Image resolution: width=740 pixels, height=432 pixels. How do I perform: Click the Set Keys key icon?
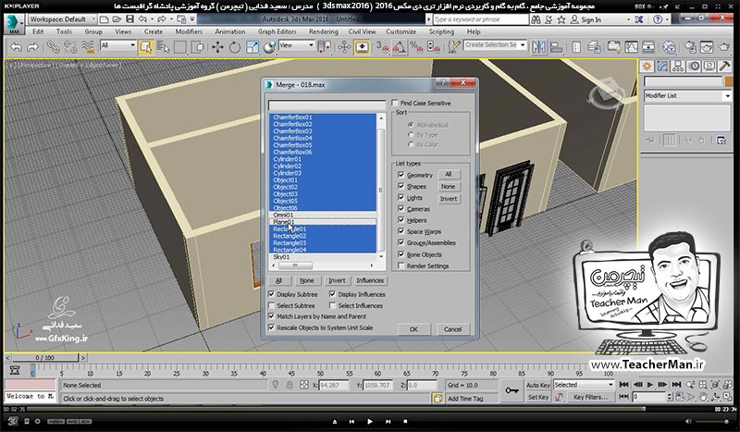512,390
